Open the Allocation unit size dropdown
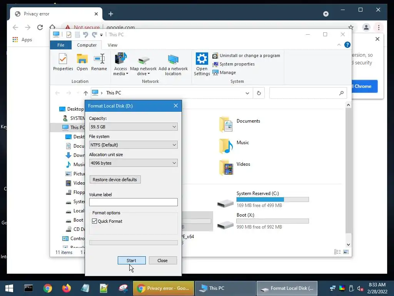394x296 pixels. point(133,163)
